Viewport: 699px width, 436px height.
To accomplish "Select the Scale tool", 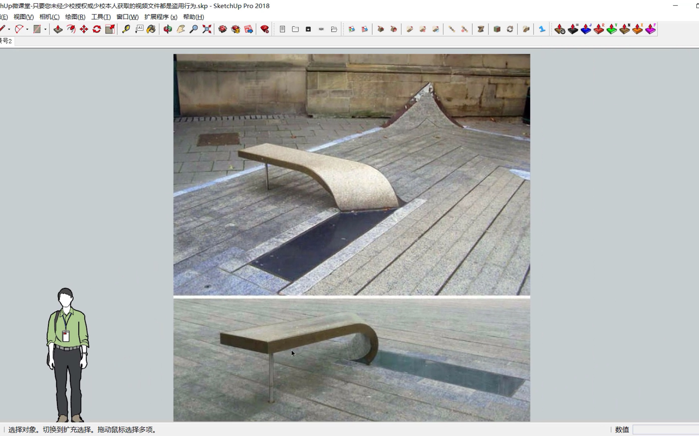I will pyautogui.click(x=110, y=29).
